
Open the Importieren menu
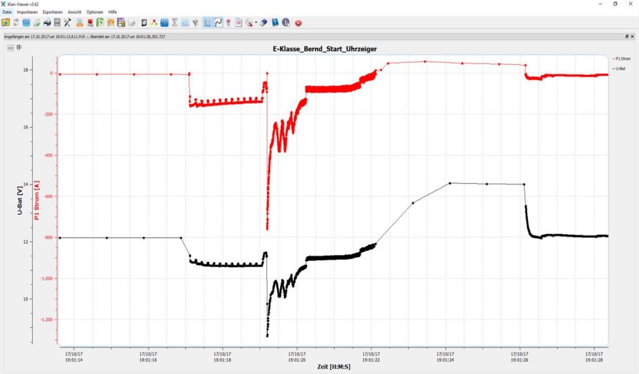(x=27, y=12)
